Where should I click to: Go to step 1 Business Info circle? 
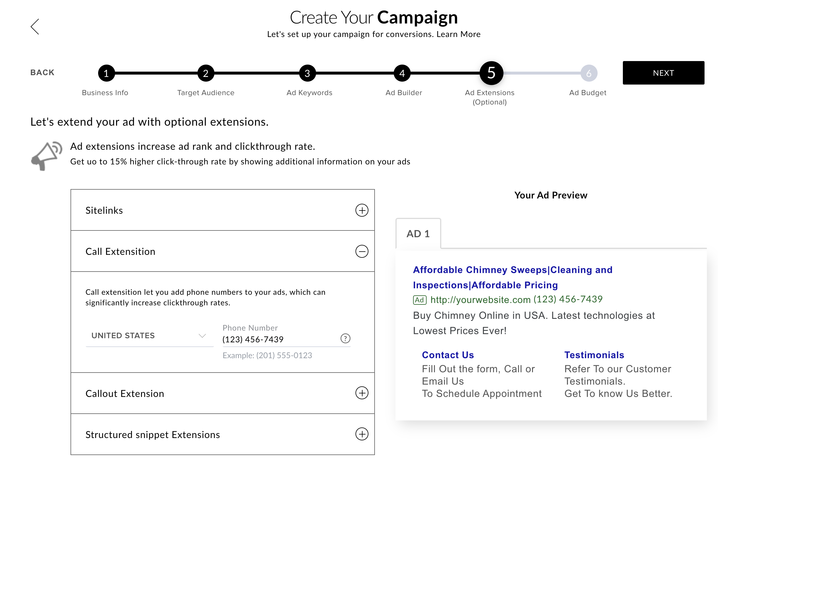click(x=106, y=73)
